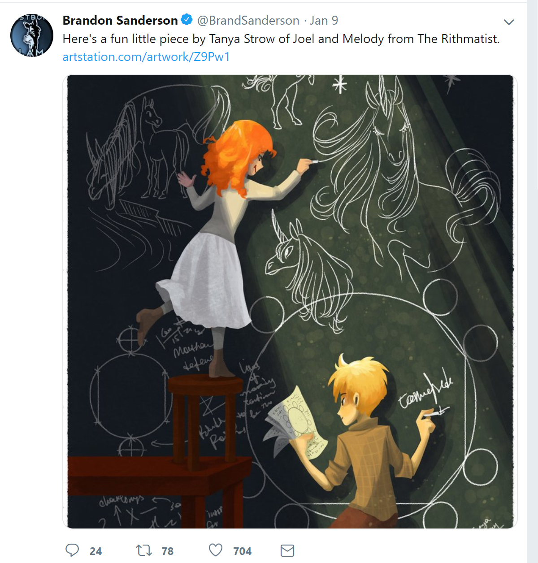Open Brandon Sanderson's profile avatar
The height and width of the screenshot is (563, 538).
pos(32,35)
